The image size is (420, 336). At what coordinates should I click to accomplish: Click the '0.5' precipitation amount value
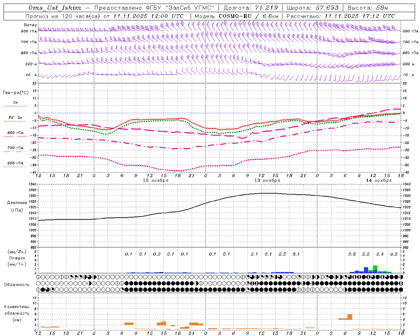282,254
